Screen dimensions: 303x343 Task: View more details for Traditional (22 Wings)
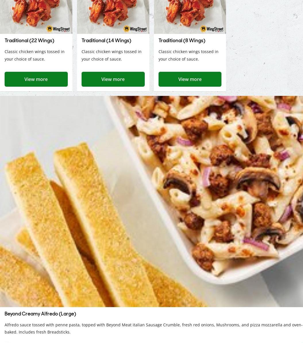36,79
